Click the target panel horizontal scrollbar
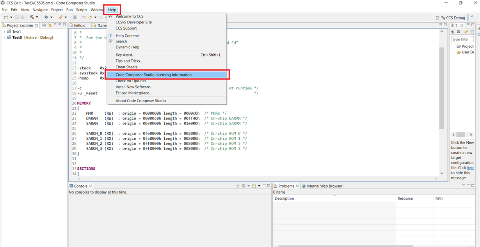Screen dimensions: 480x247 click(460, 135)
